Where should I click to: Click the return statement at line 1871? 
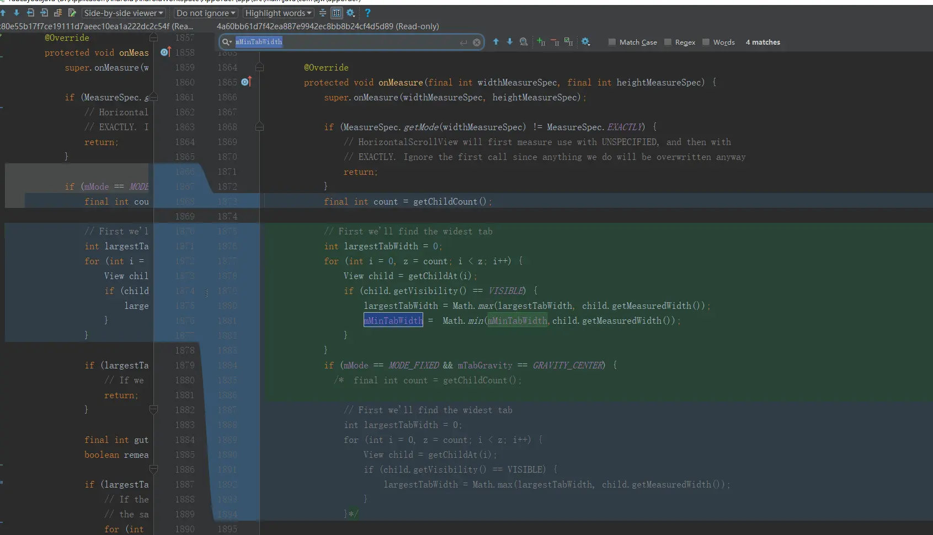360,172
